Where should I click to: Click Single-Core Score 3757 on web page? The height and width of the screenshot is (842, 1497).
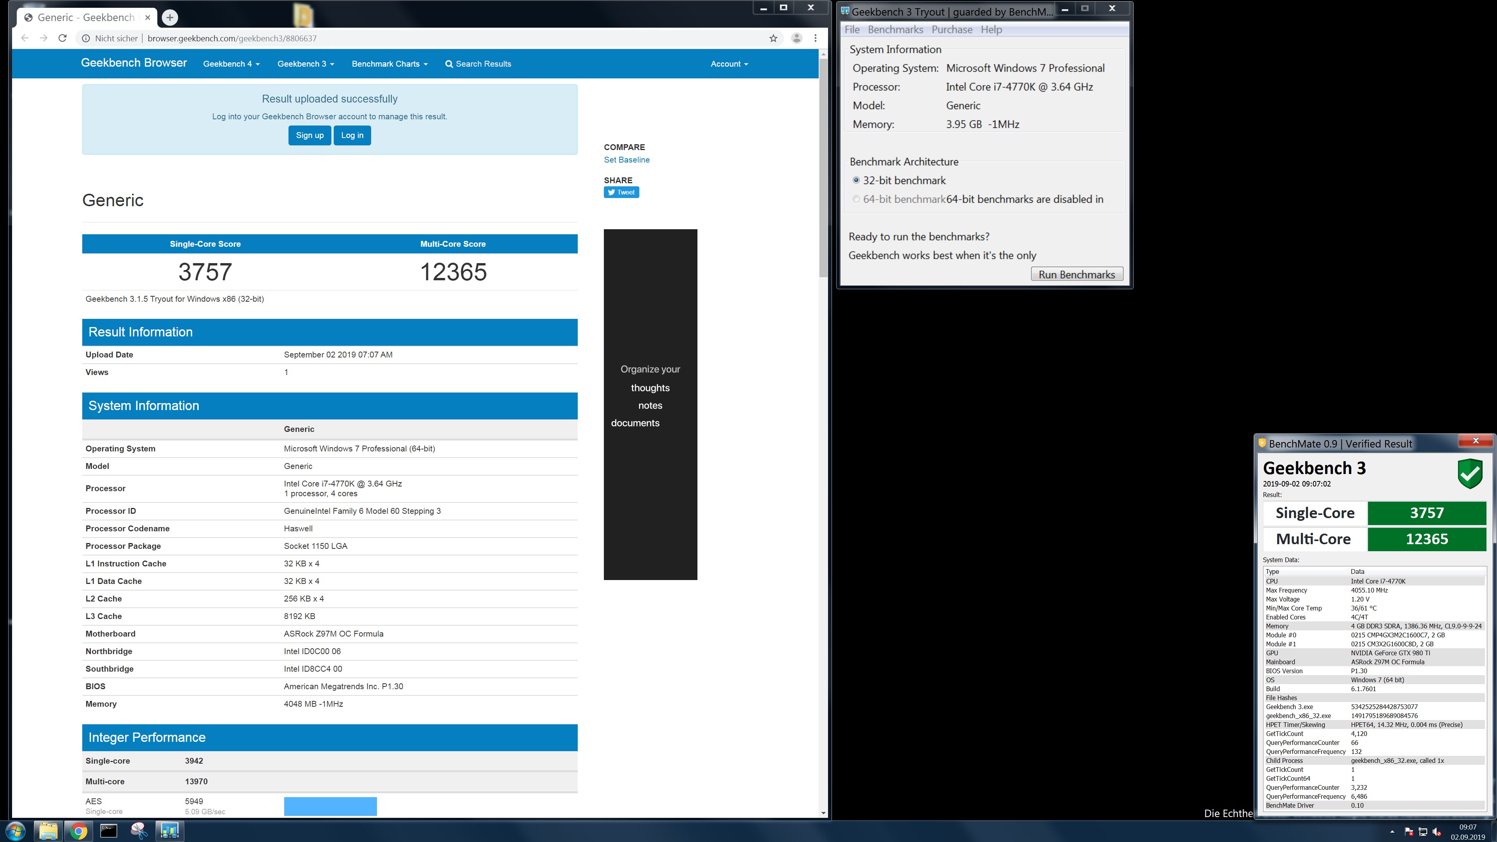205,272
